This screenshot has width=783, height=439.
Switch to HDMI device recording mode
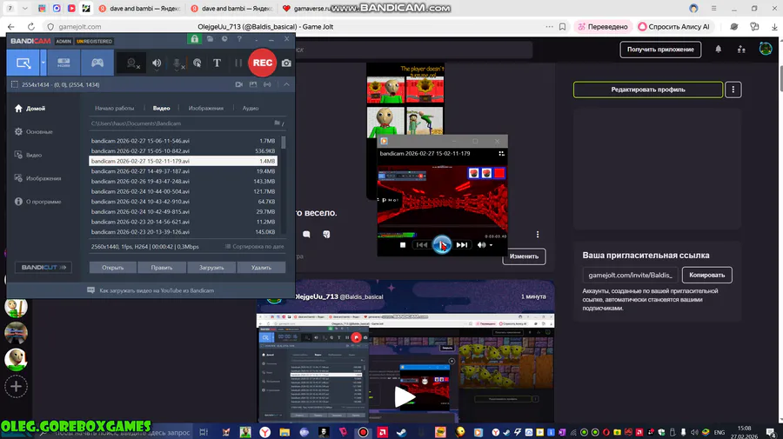pyautogui.click(x=64, y=63)
